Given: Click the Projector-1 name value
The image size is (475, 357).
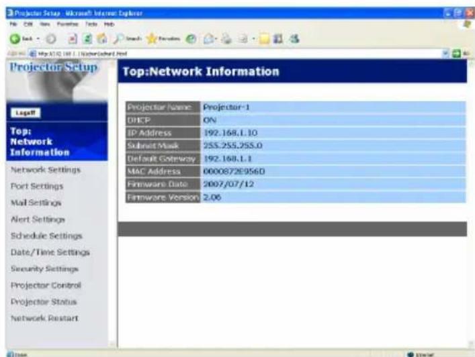Looking at the screenshot, I should click(226, 107).
